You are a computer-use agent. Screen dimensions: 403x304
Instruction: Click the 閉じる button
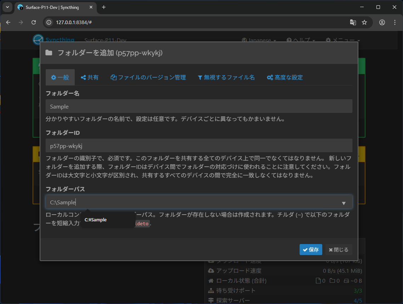point(339,249)
